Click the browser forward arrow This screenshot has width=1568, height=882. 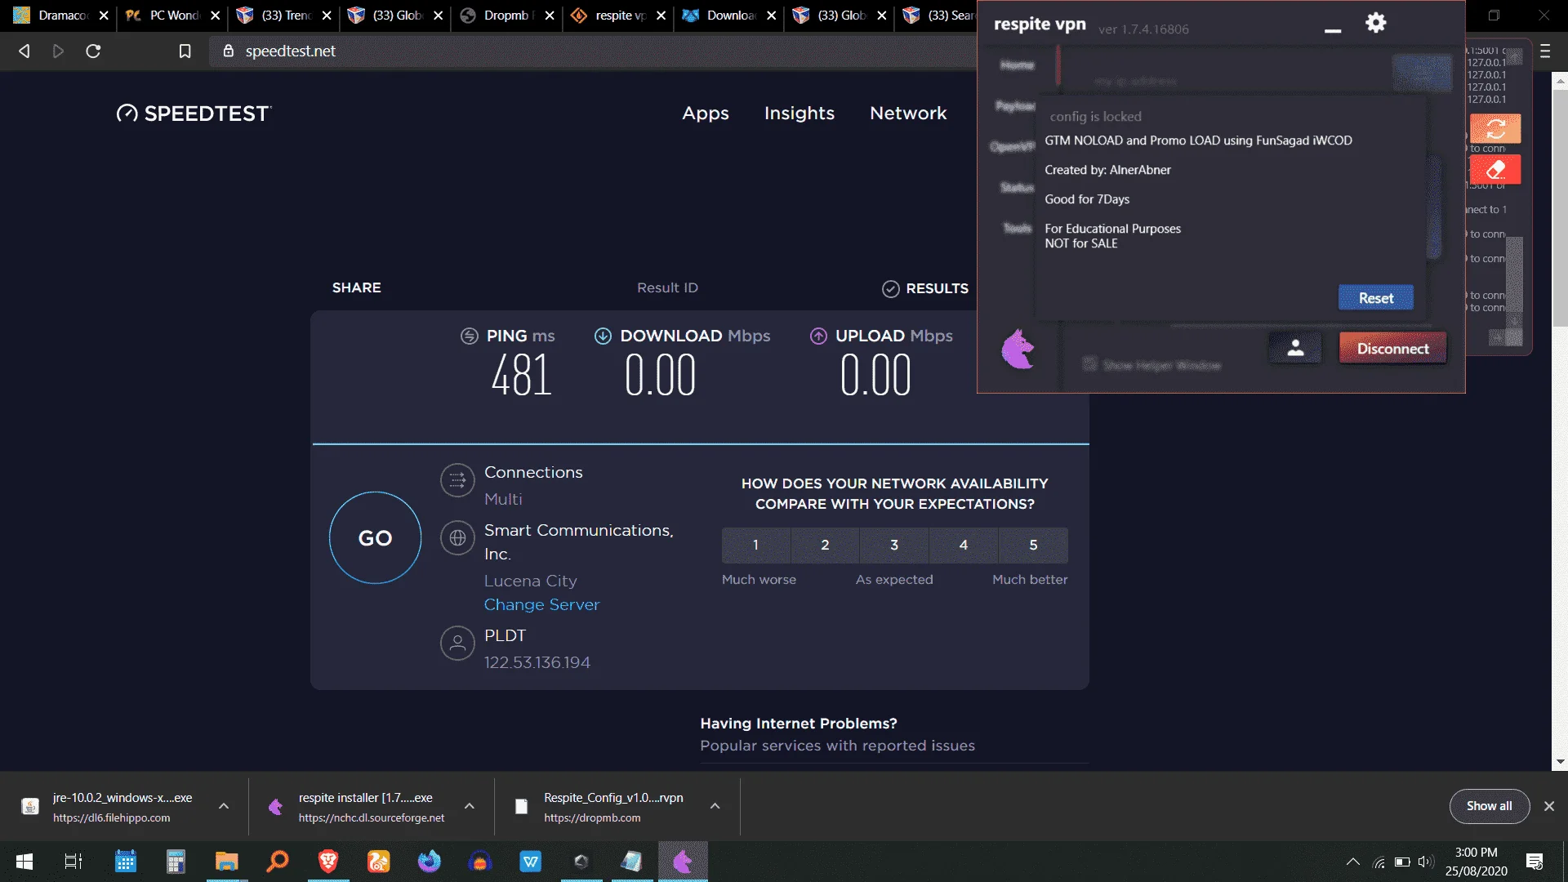[58, 51]
